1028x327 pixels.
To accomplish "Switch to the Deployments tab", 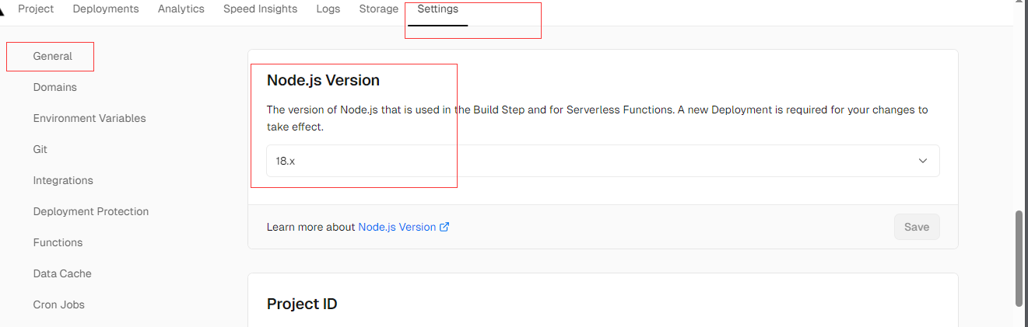I will (x=106, y=9).
